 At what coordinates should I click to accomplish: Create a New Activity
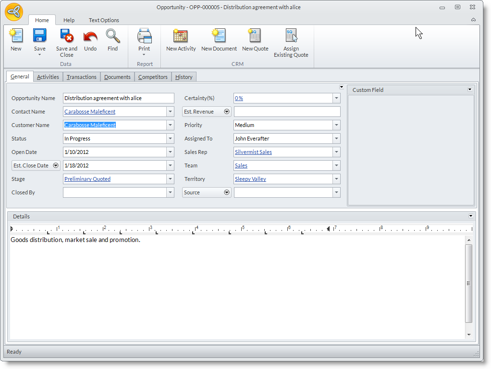[x=181, y=36]
